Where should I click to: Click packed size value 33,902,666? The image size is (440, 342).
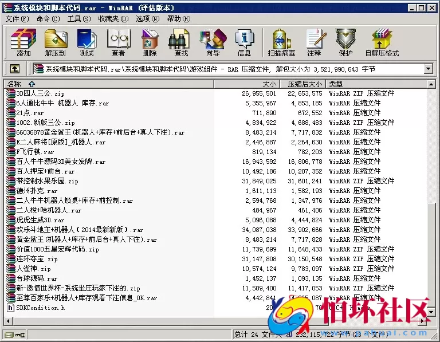pyautogui.click(x=305, y=230)
